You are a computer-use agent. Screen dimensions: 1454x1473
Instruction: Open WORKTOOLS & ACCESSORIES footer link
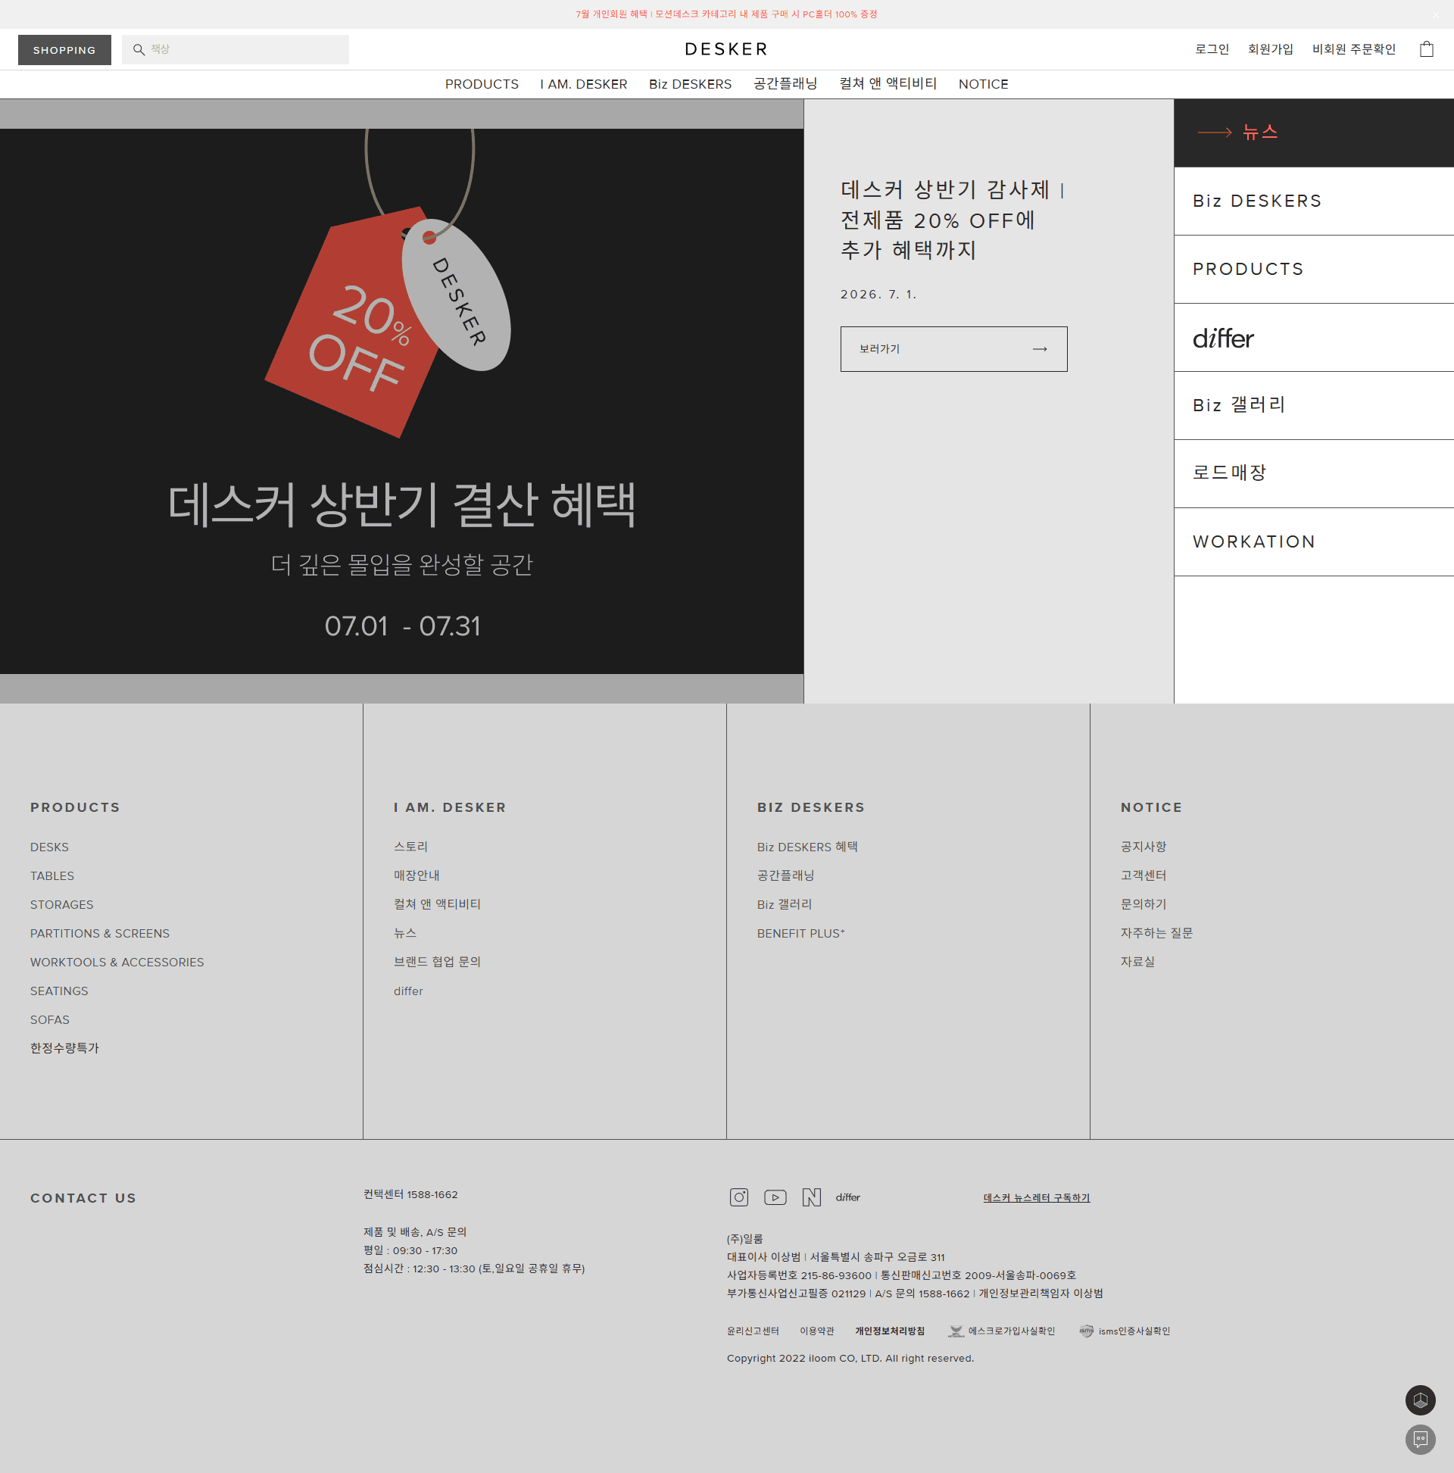[x=117, y=963]
